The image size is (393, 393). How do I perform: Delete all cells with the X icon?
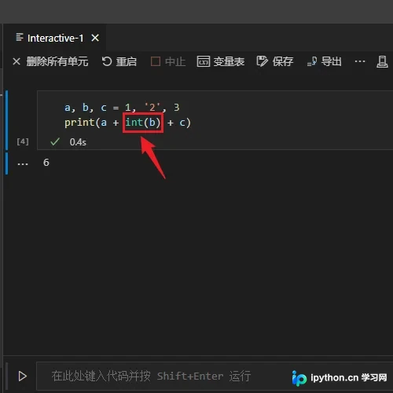click(17, 61)
